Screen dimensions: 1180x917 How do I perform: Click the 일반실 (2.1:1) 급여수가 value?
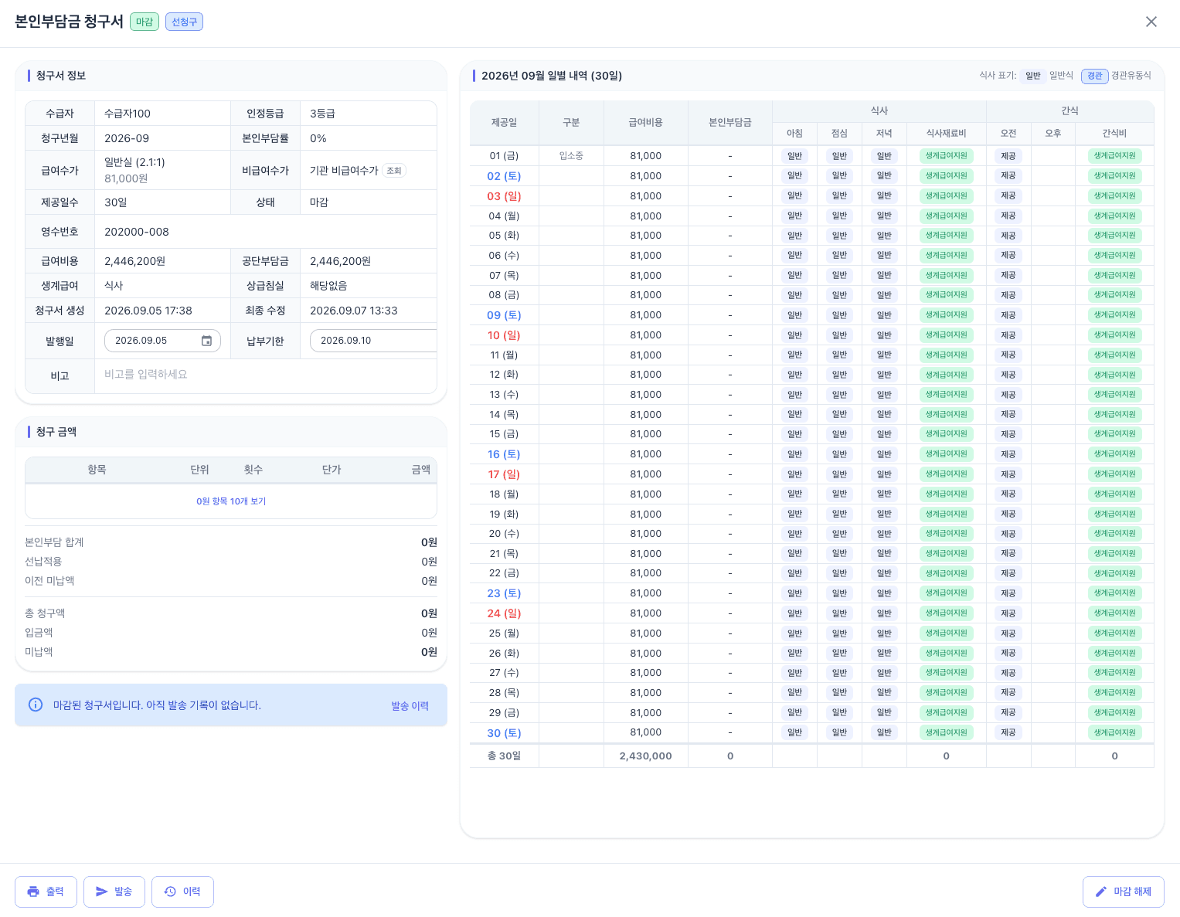(134, 162)
